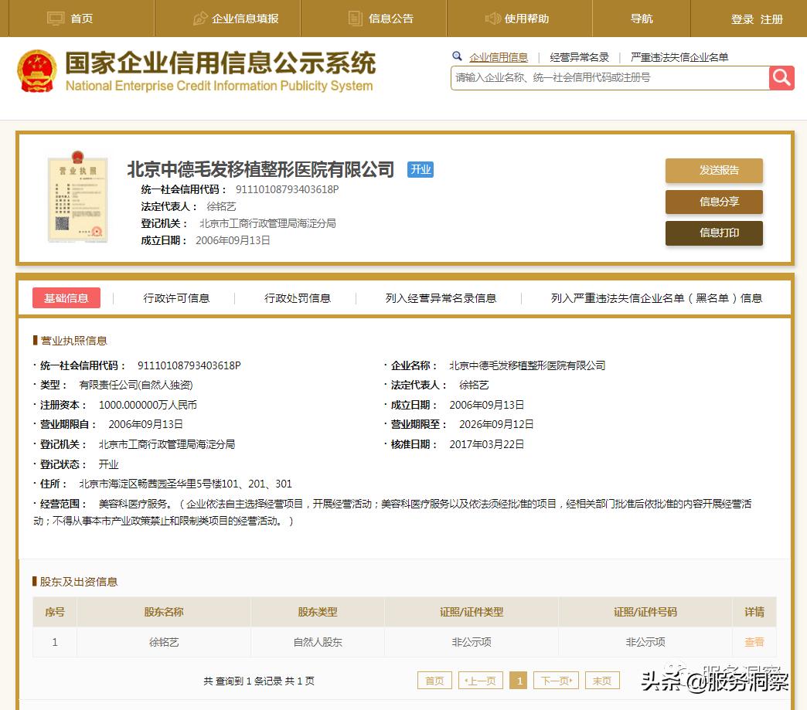807x710 pixels.
Task: Open 列入经营异常名录信息 tab
Action: [x=441, y=298]
